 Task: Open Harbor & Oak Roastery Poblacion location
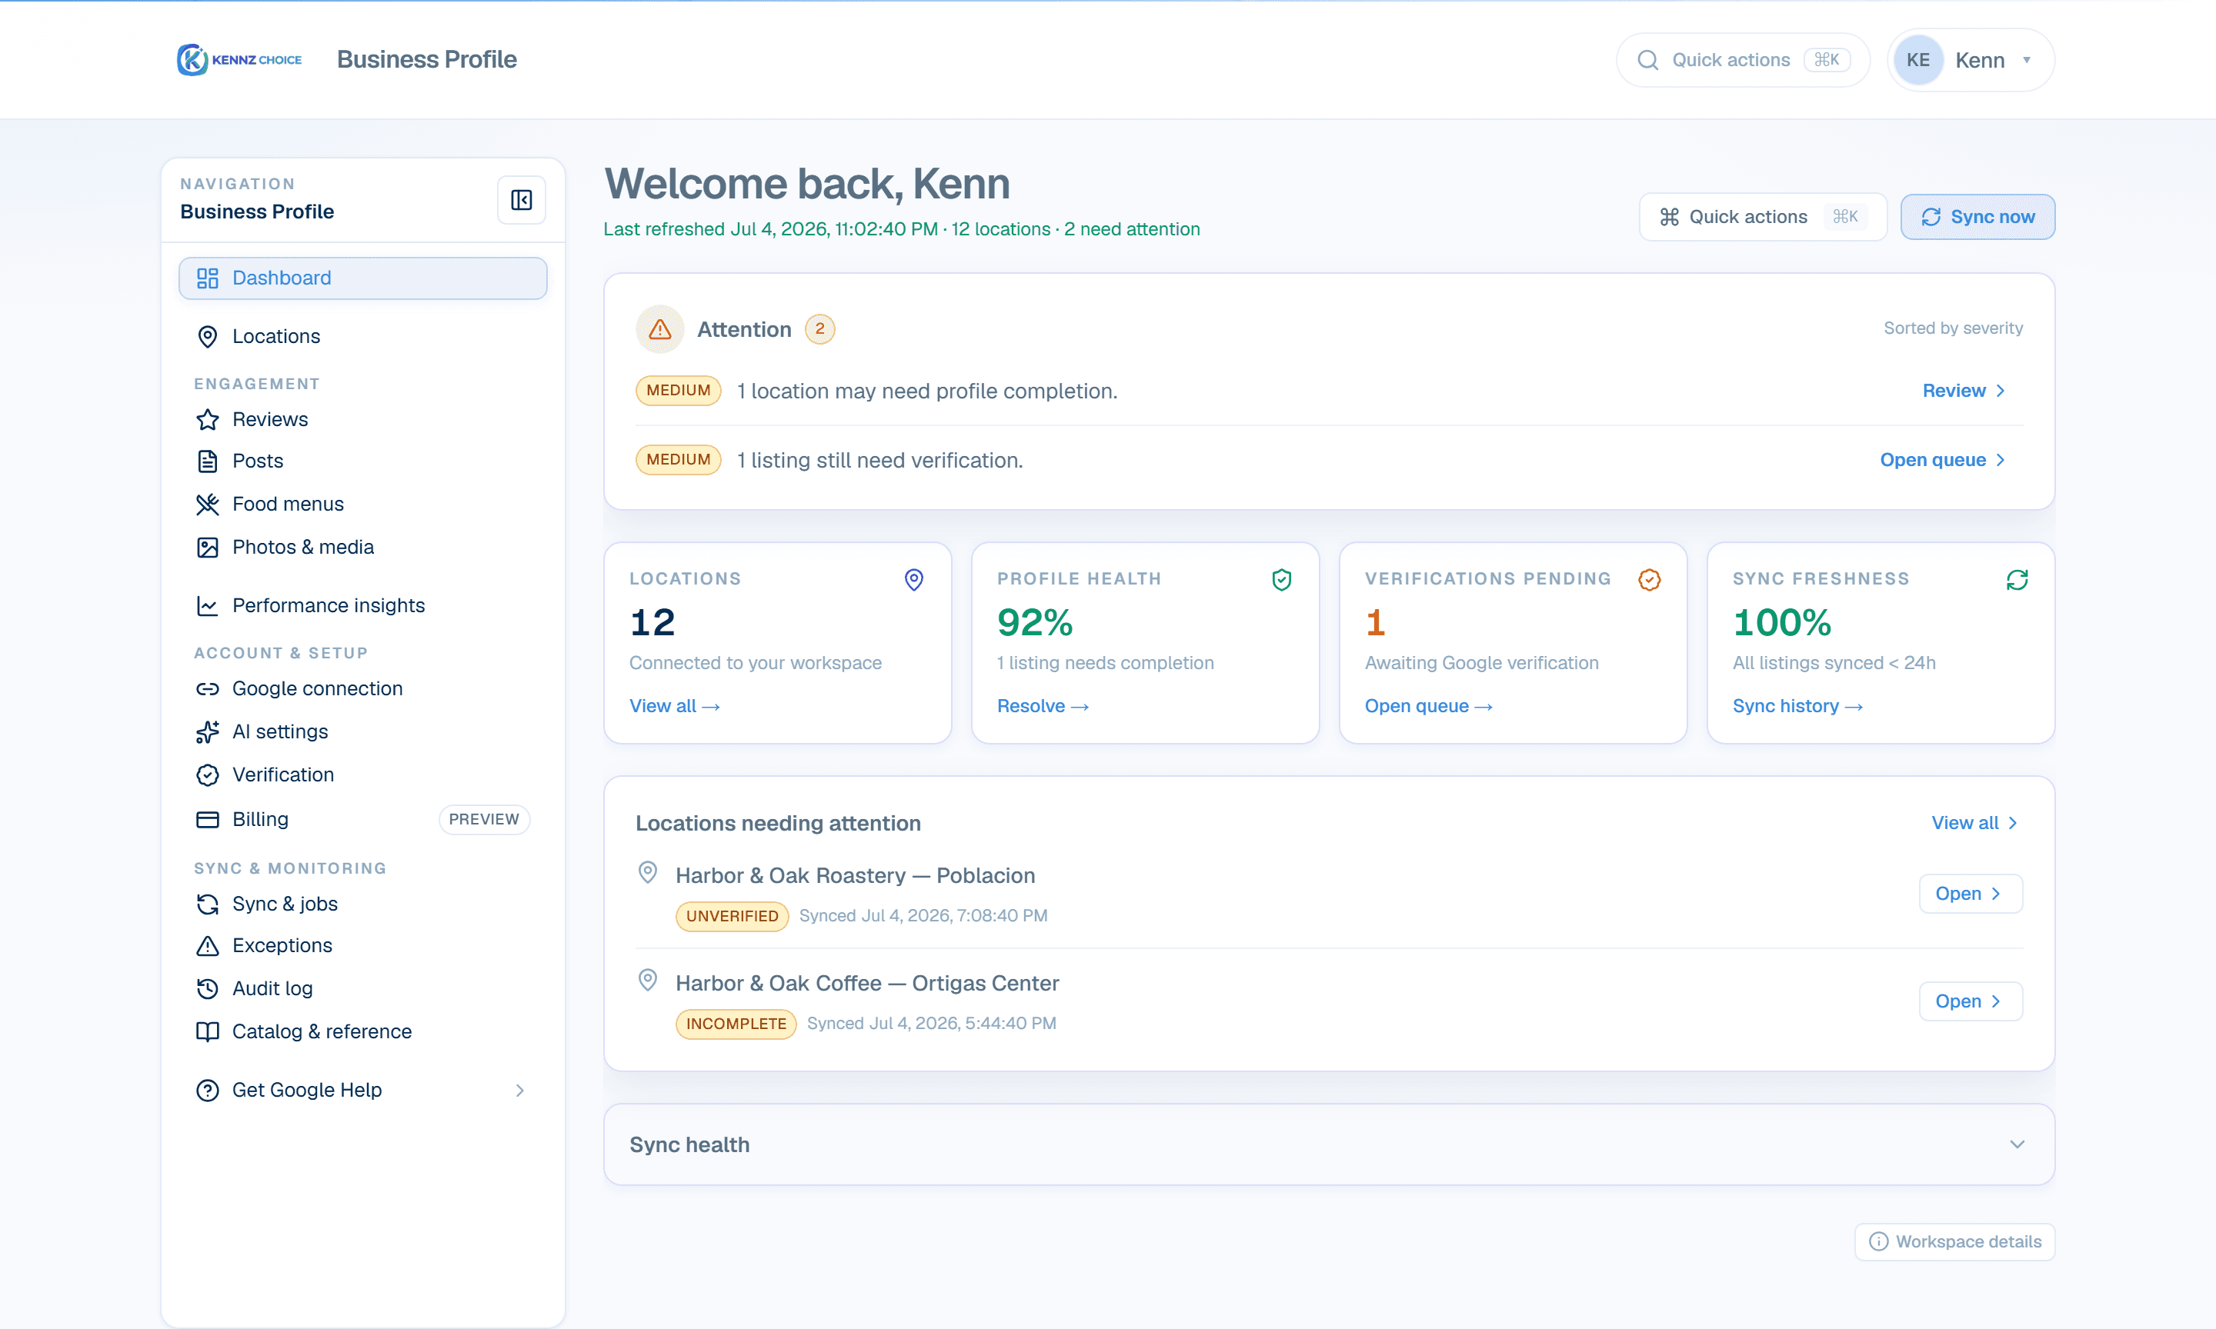1970,893
